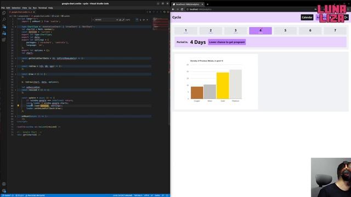Click the Lower chance to get pregnant badge
Image resolution: width=351 pixels, height=197 pixels.
pyautogui.click(x=227, y=42)
